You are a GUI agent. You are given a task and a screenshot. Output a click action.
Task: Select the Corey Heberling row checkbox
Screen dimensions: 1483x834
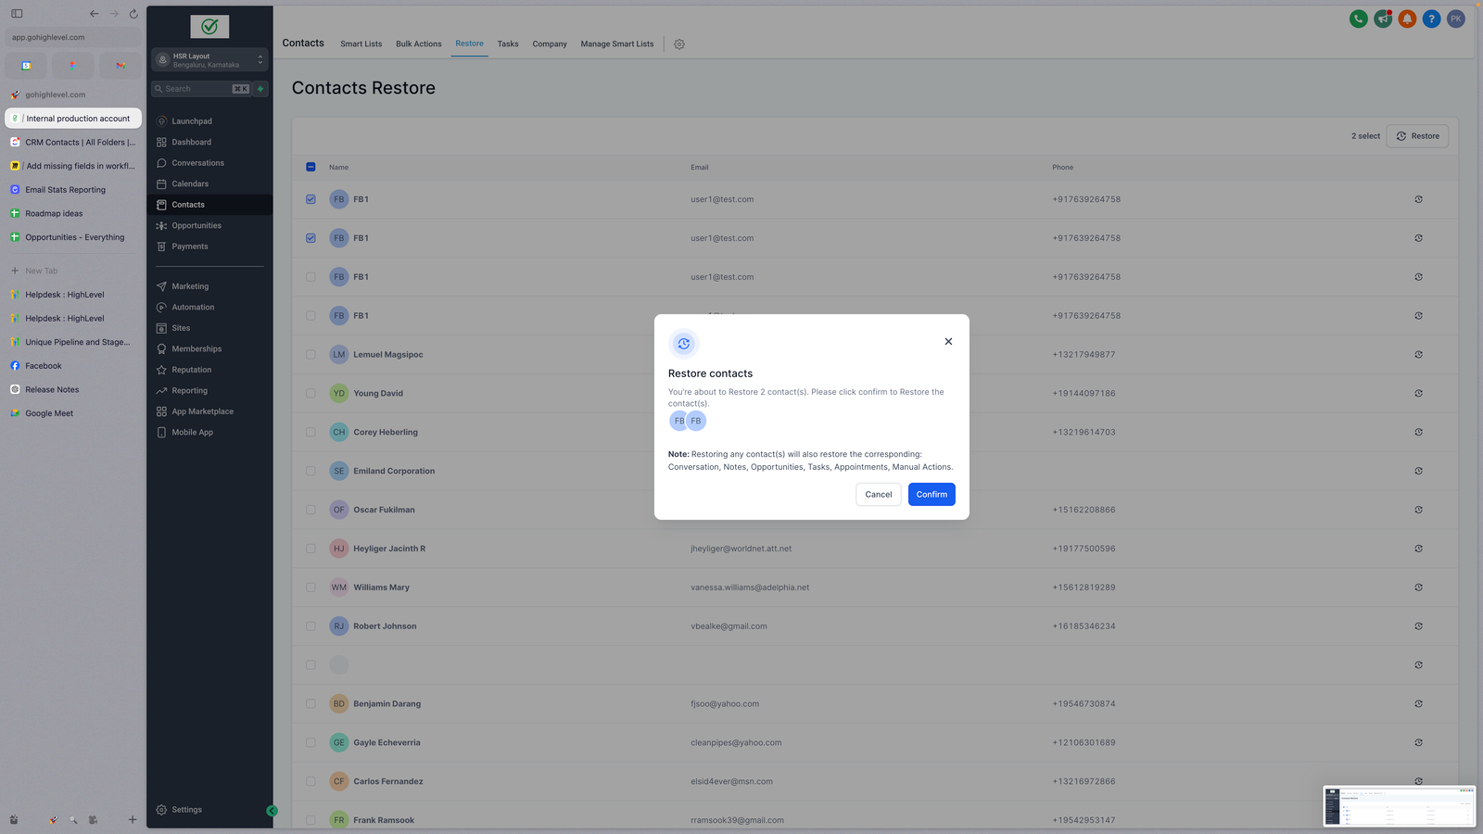[311, 433]
